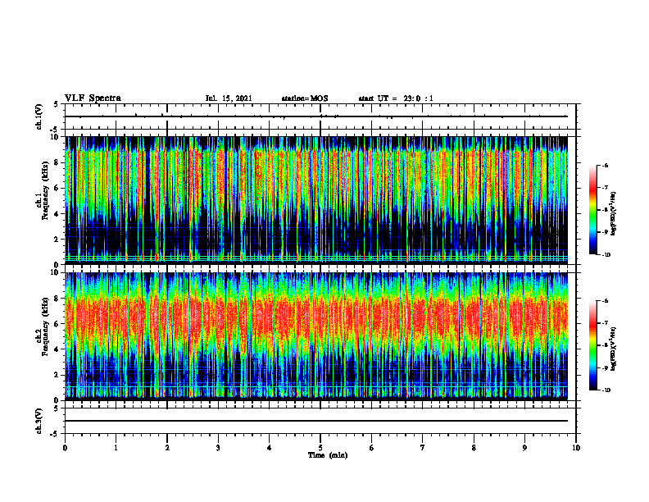Screen dimensions: 649x502
Task: Click the "-7" tick on ch.2 colorbar
Action: click(x=605, y=323)
